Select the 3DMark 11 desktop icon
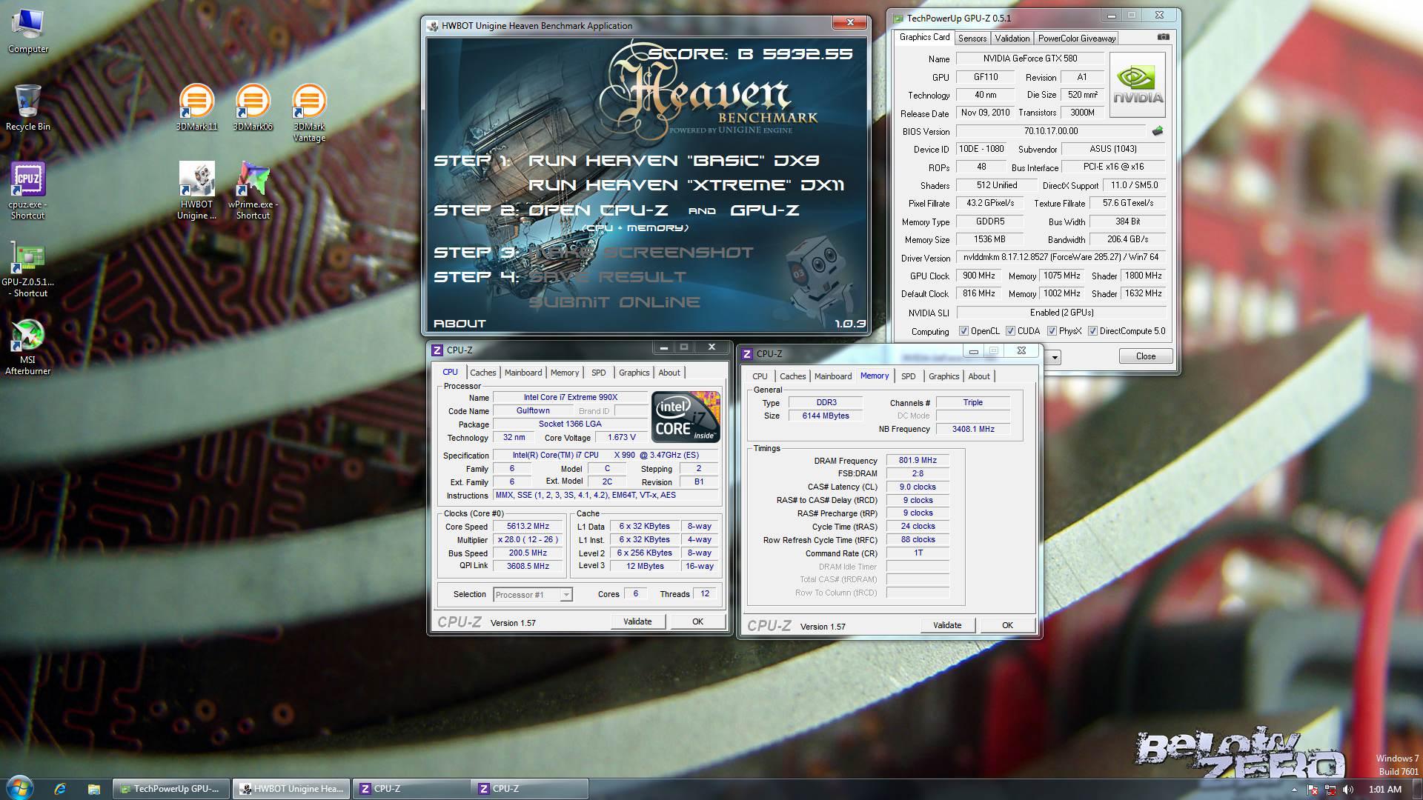Image resolution: width=1423 pixels, height=800 pixels. tap(196, 108)
